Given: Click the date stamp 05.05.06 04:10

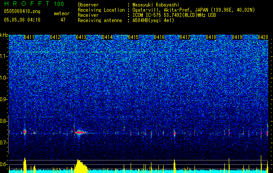Looking at the screenshot, I should click(x=22, y=20).
